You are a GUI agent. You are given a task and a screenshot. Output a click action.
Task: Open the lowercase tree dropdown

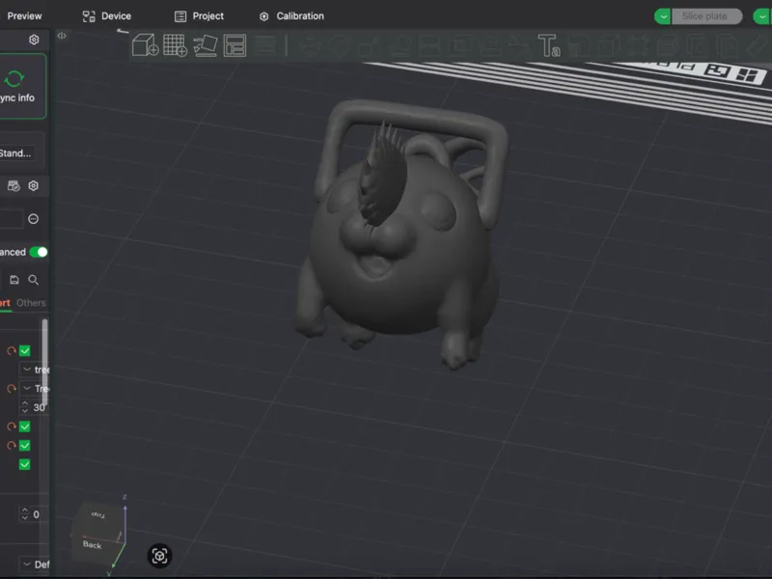[35, 370]
